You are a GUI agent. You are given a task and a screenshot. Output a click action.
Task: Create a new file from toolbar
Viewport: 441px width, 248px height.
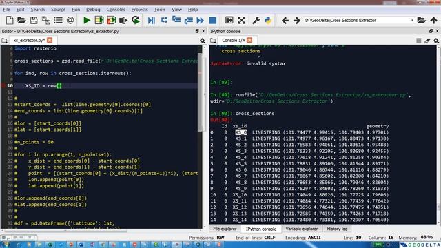point(10,20)
